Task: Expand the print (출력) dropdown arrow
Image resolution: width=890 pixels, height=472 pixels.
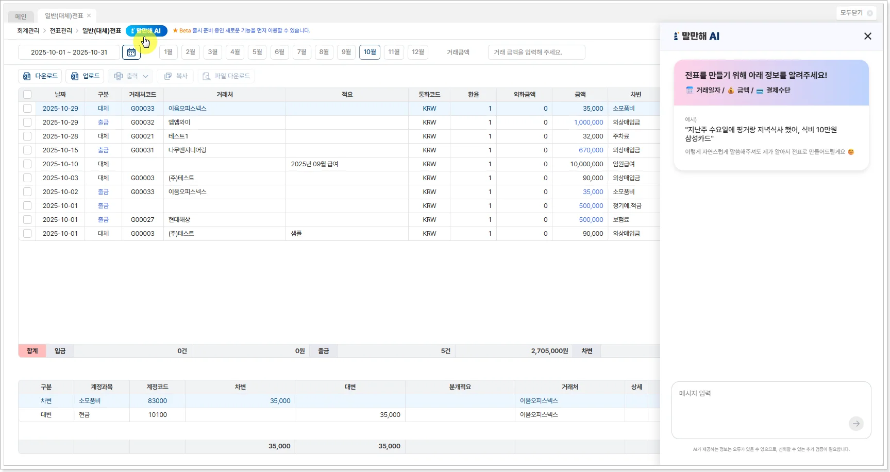Action: (146, 76)
